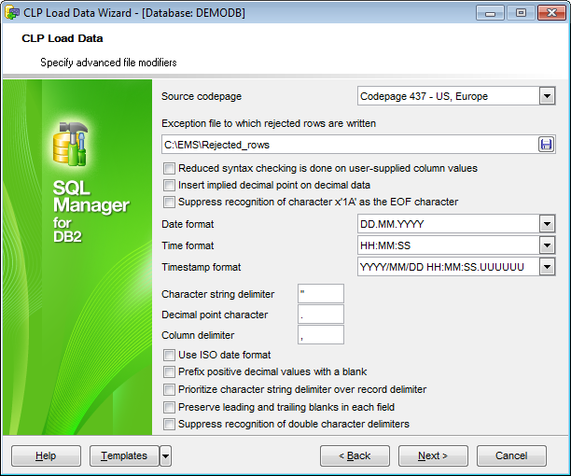Expand the Timestamp format dropdown
Viewport: 571px width, 476px height.
tap(546, 267)
